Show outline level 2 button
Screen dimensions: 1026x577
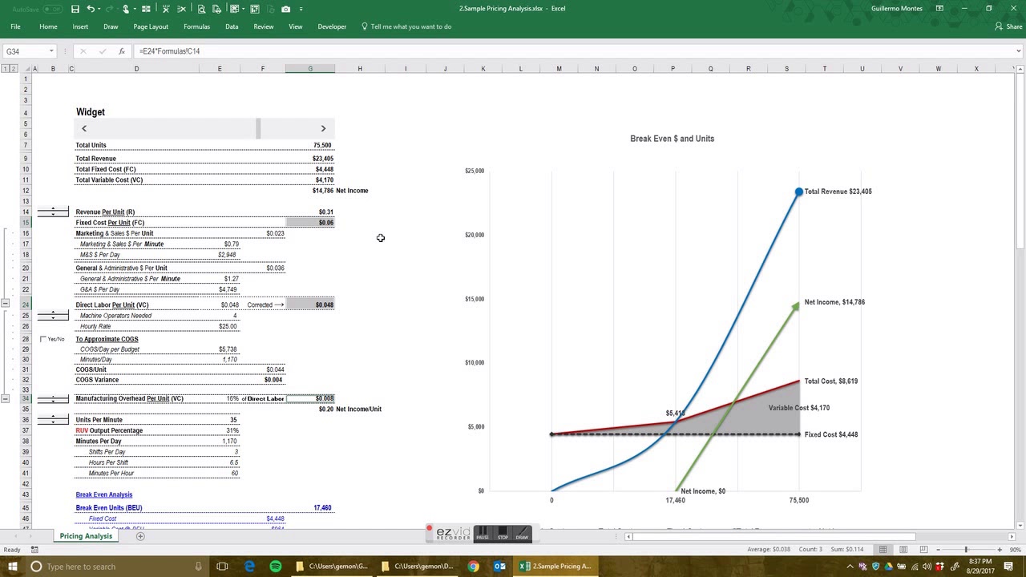click(14, 69)
